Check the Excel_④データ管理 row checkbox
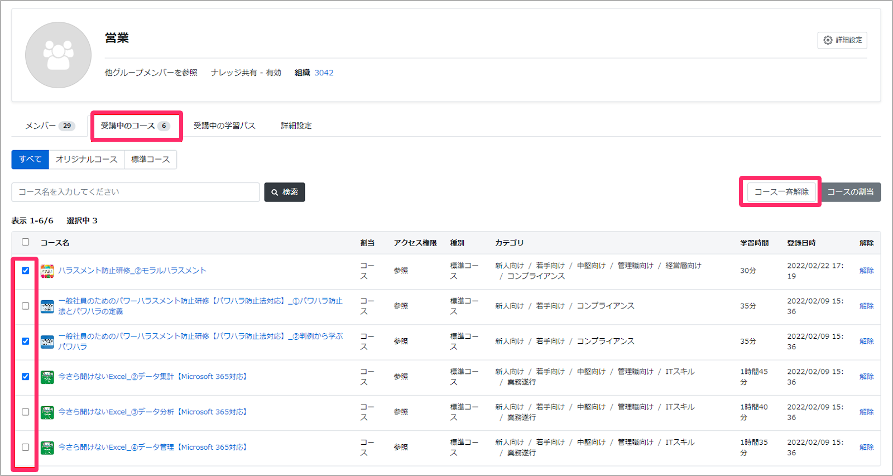 25,447
